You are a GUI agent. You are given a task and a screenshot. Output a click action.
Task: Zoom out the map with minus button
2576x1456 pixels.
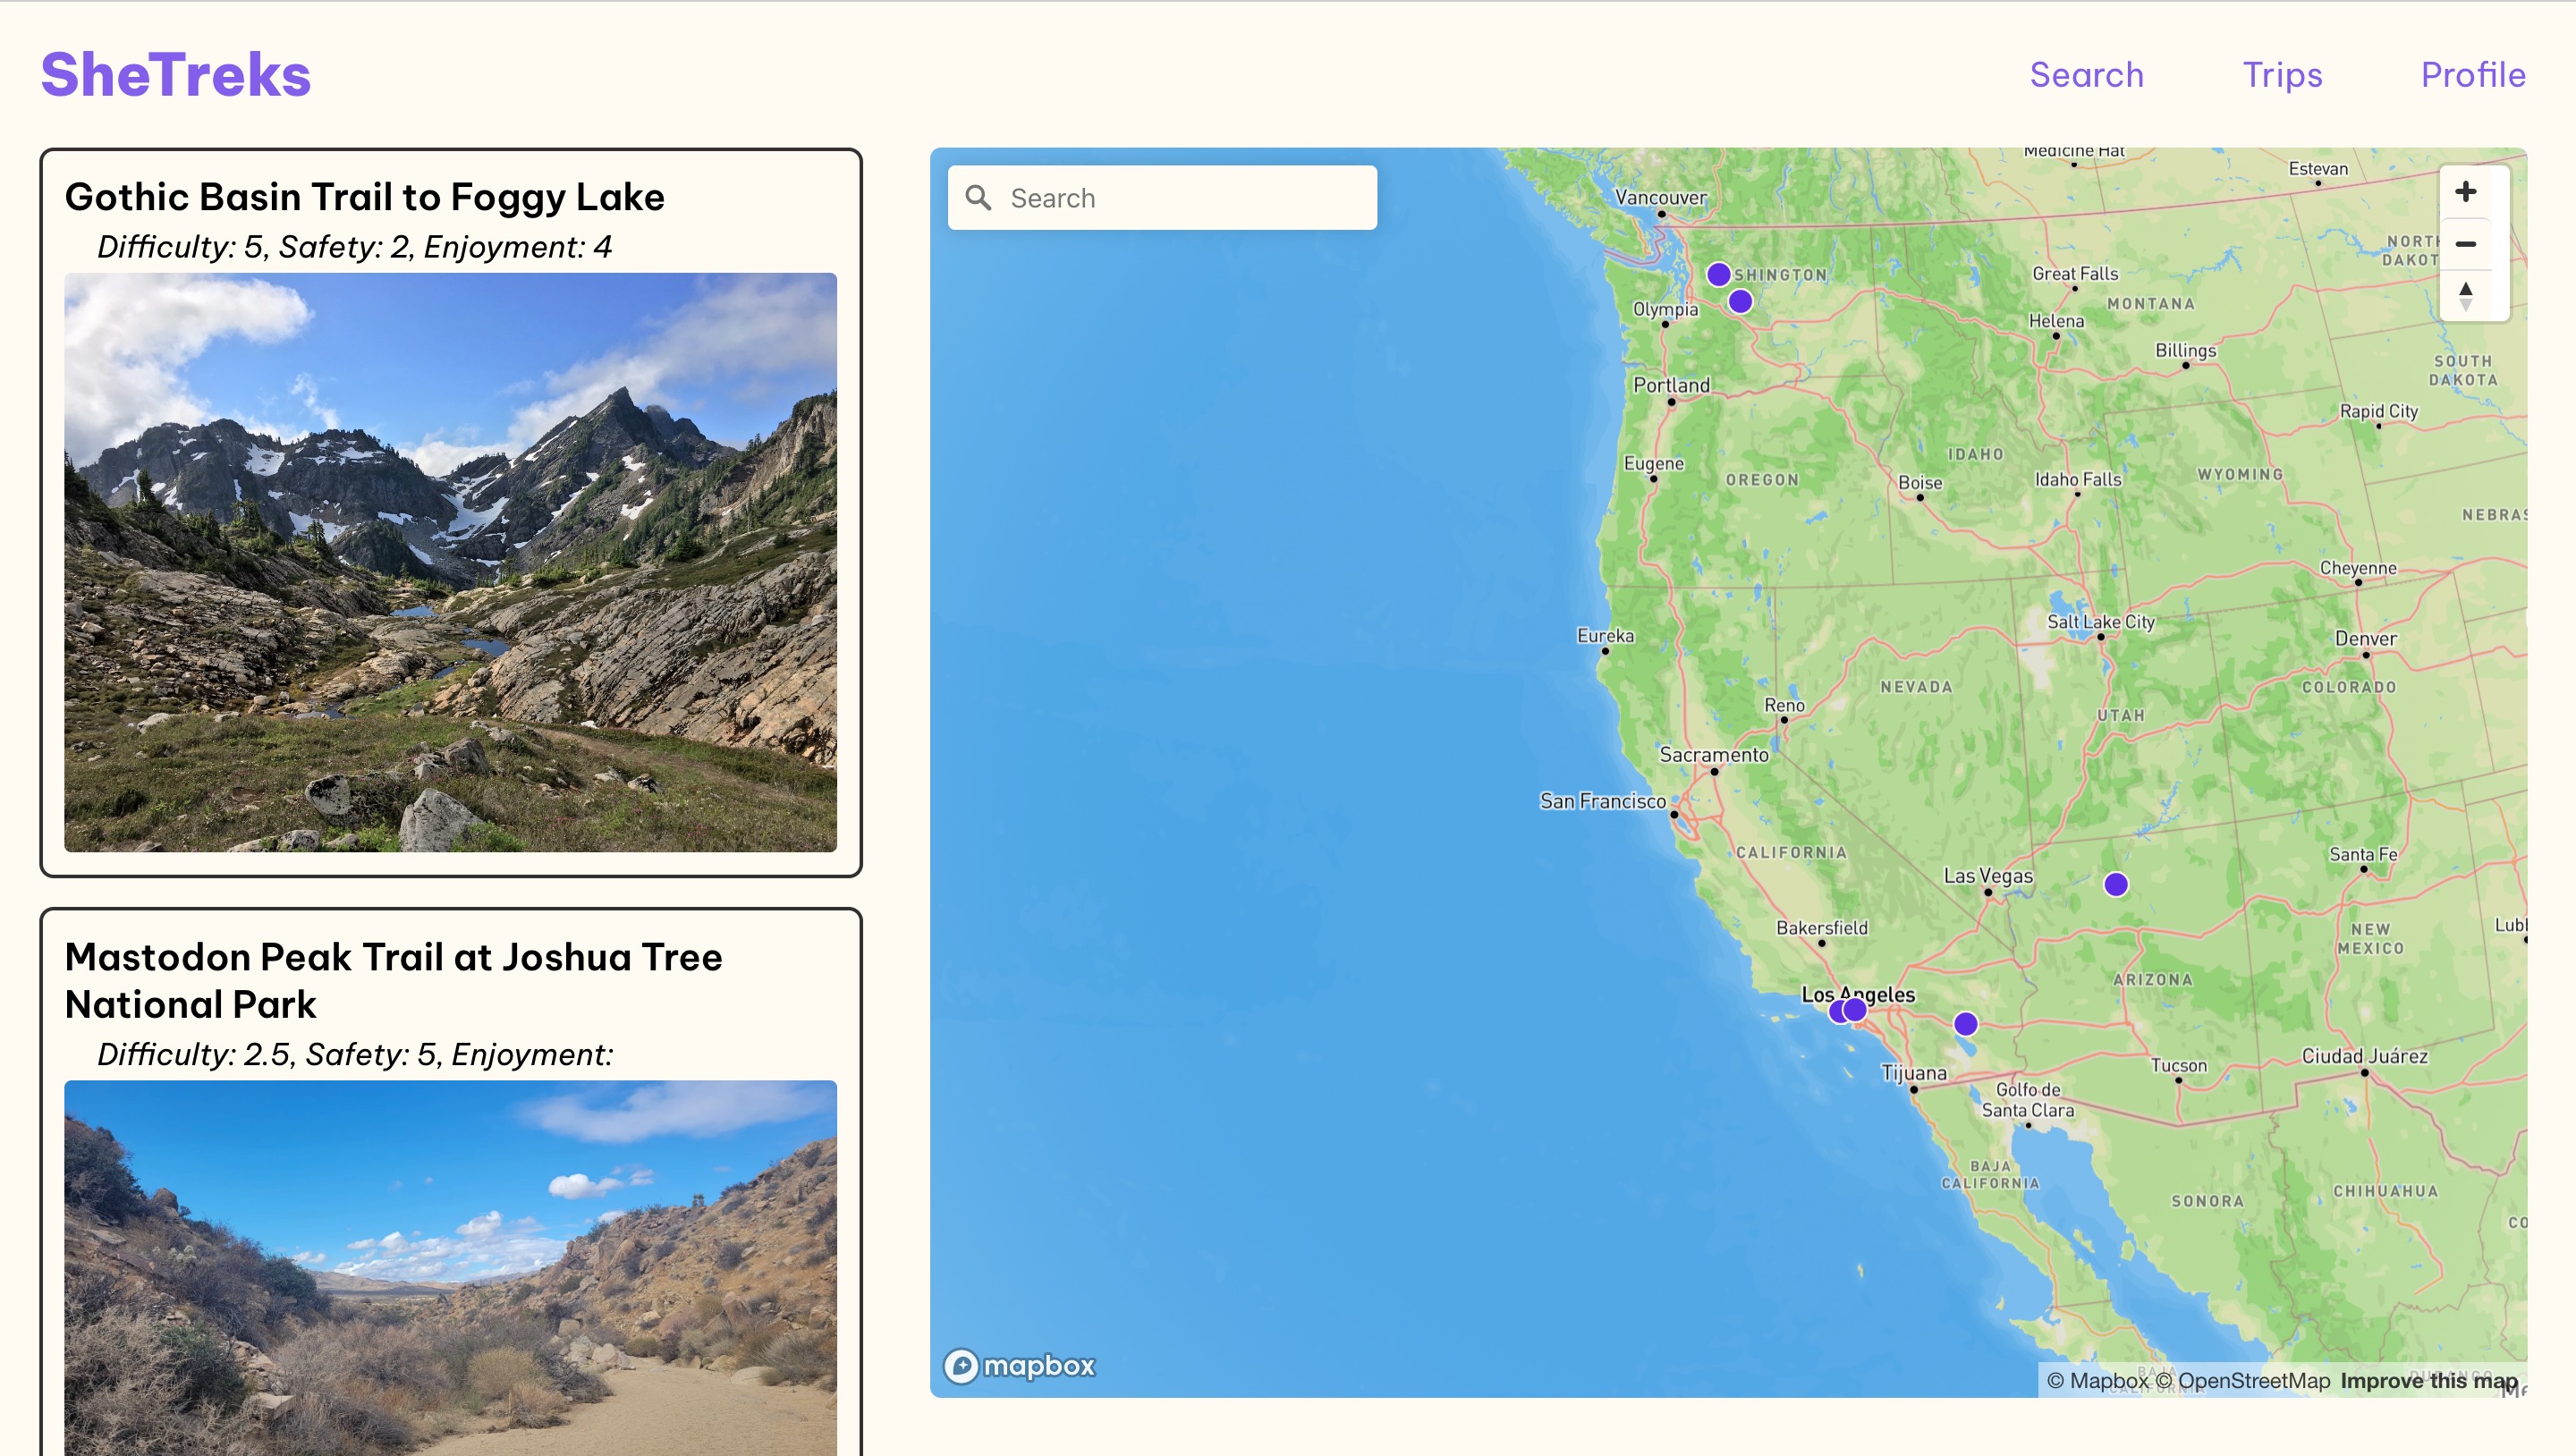point(2465,244)
